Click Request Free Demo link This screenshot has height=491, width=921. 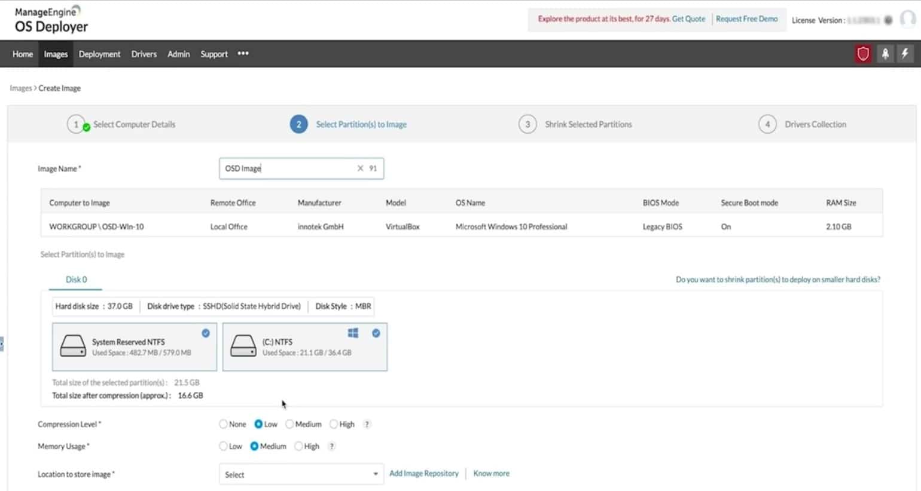click(x=747, y=19)
